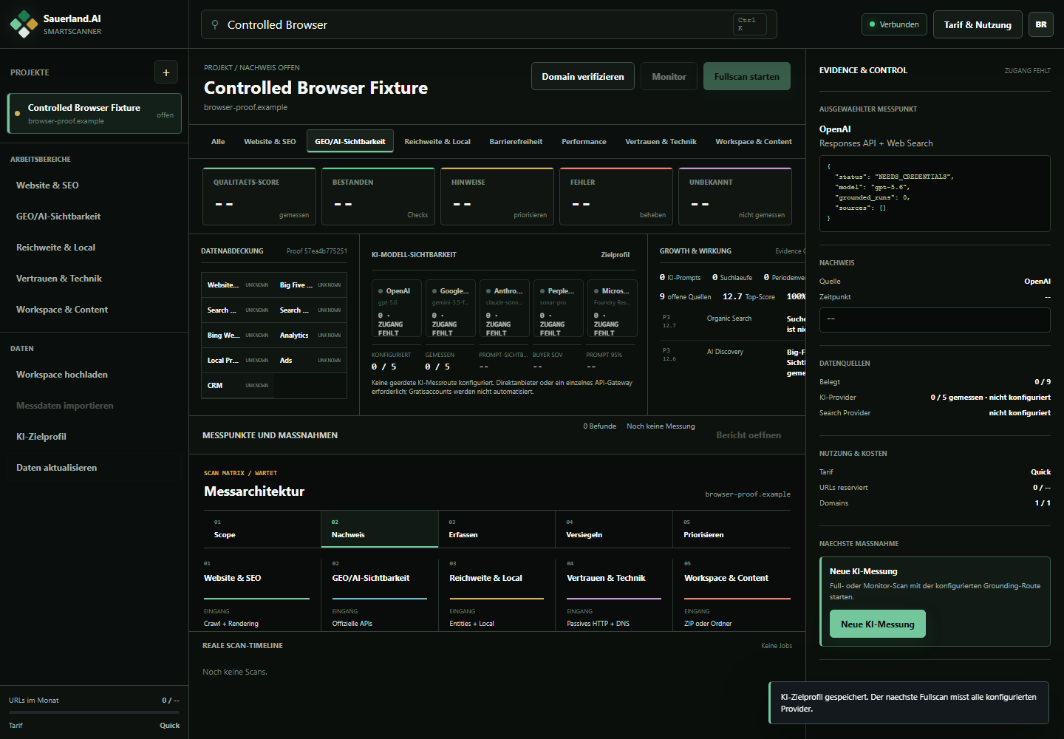Select step 04 Versiegeln
The image size is (1064, 739).
point(614,529)
